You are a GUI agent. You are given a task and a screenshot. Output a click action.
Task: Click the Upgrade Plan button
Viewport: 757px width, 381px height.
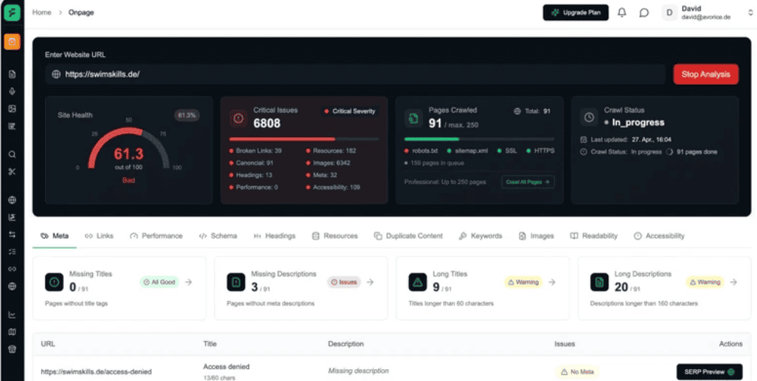click(x=575, y=13)
